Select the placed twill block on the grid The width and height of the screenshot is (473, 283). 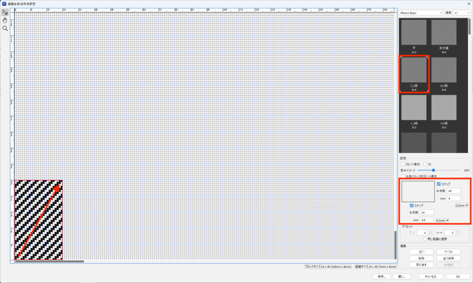pyautogui.click(x=39, y=220)
